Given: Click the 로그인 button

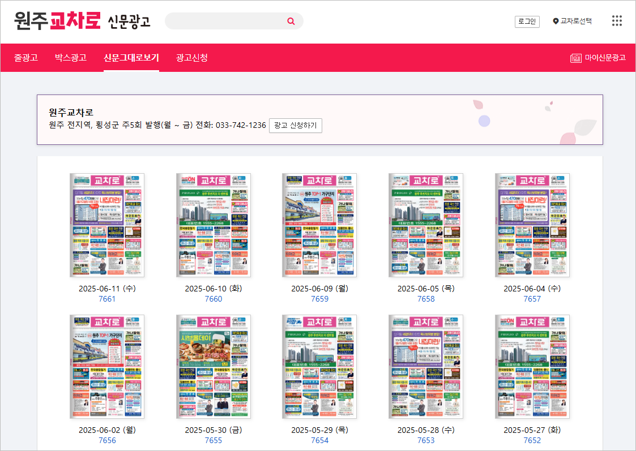Looking at the screenshot, I should point(527,22).
